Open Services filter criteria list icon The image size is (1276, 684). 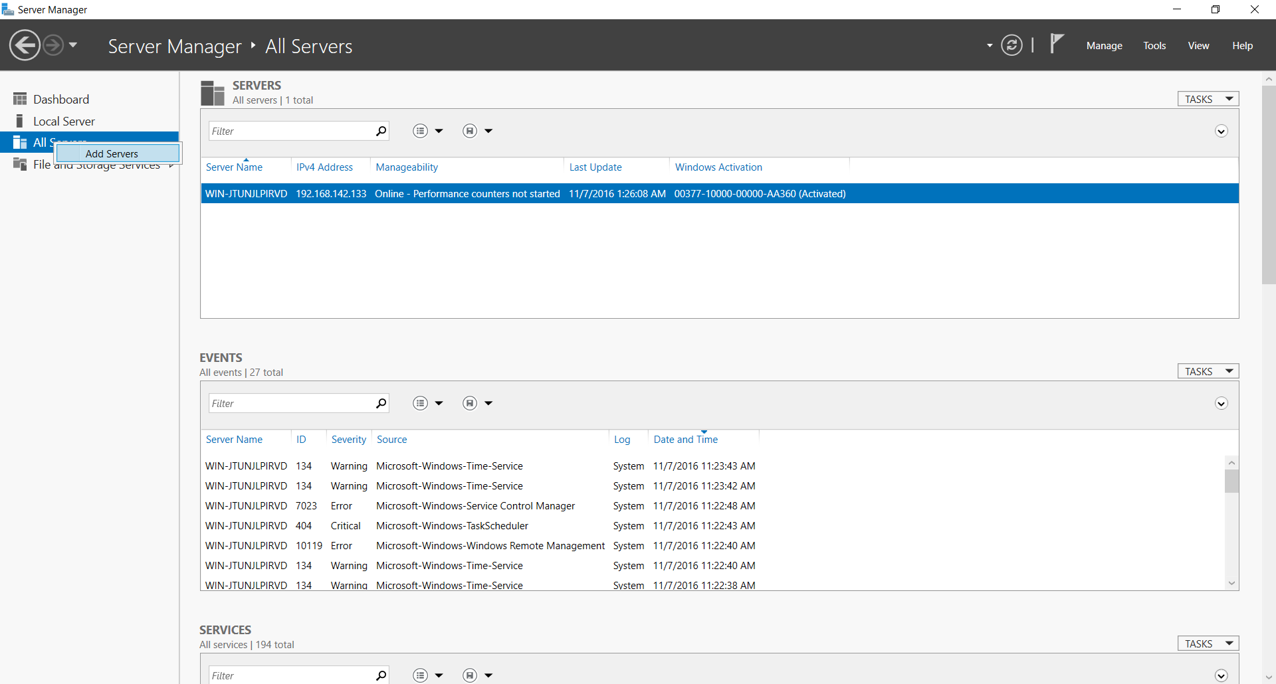pos(421,675)
